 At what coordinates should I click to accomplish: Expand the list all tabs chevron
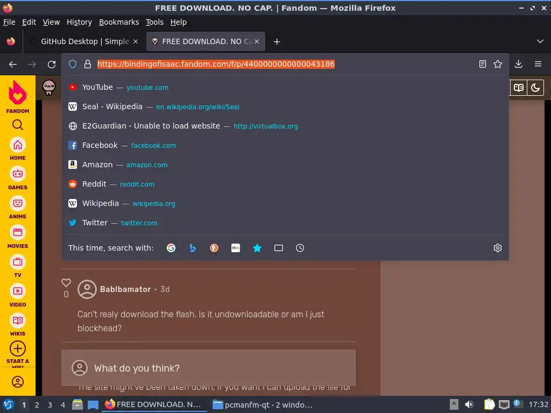540,41
